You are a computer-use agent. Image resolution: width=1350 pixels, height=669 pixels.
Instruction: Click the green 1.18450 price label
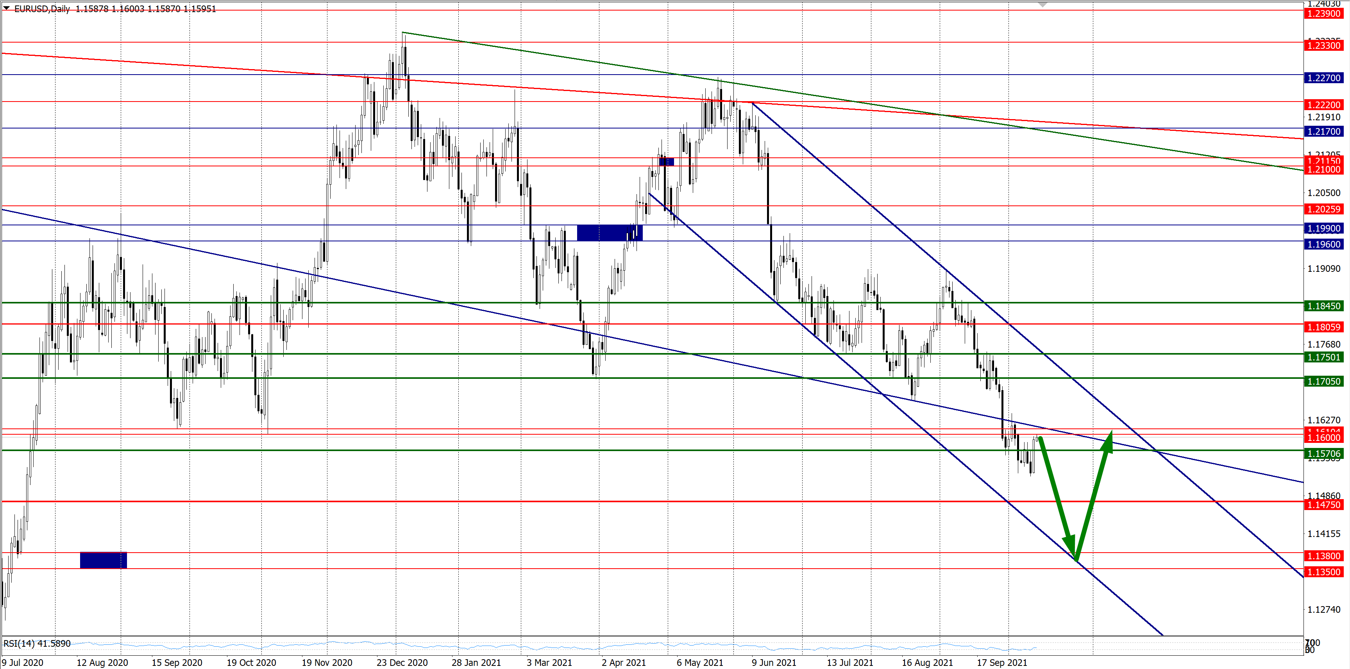tap(1323, 306)
